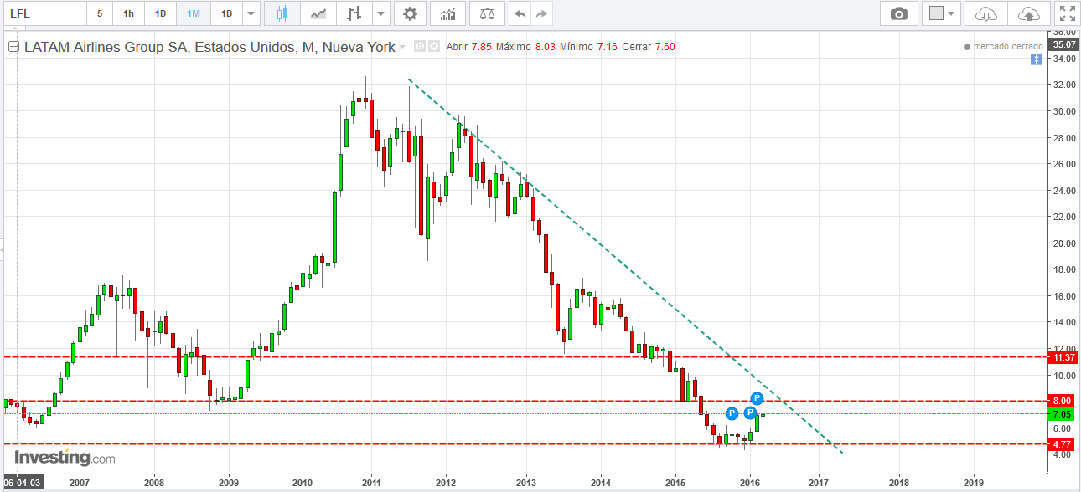Redo the last chart action
The width and height of the screenshot is (1081, 492).
tap(542, 13)
